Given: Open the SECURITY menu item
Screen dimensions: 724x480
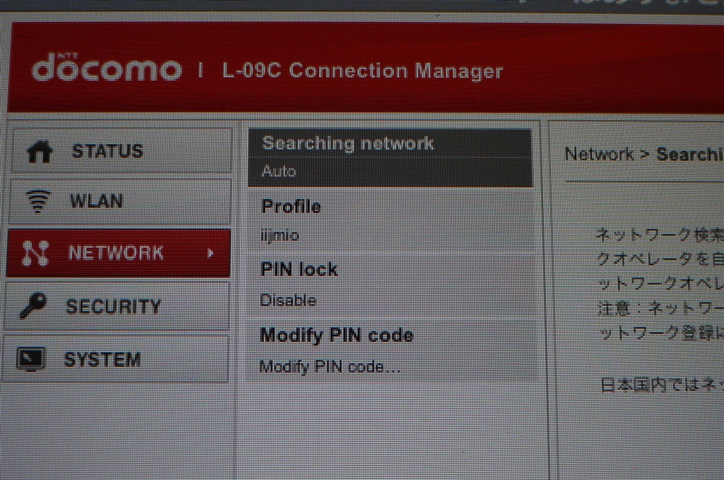Looking at the screenshot, I should [x=117, y=306].
